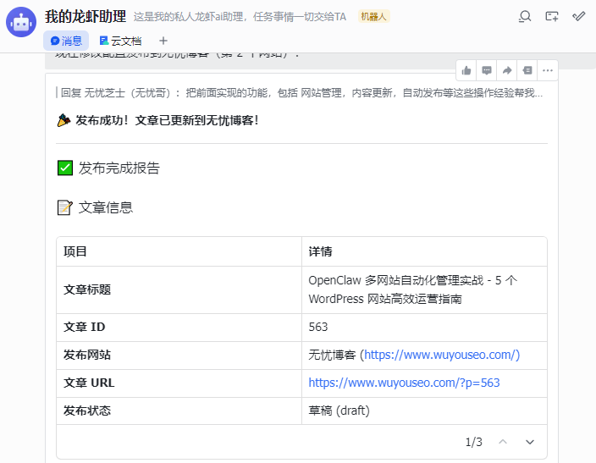
Task: Open the 云文档 tab
Action: [x=120, y=40]
